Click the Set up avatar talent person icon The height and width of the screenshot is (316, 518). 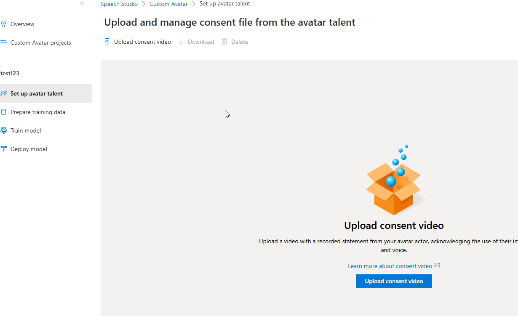[4, 93]
